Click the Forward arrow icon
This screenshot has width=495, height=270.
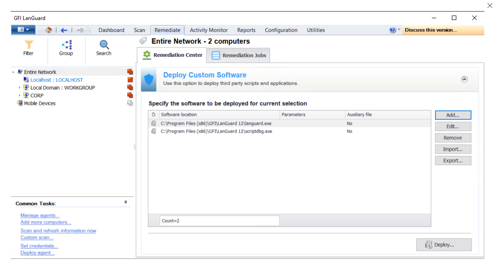(x=80, y=30)
